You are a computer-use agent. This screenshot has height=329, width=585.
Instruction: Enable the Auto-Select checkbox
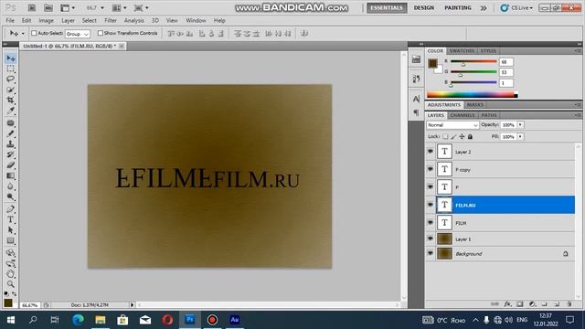[x=34, y=33]
